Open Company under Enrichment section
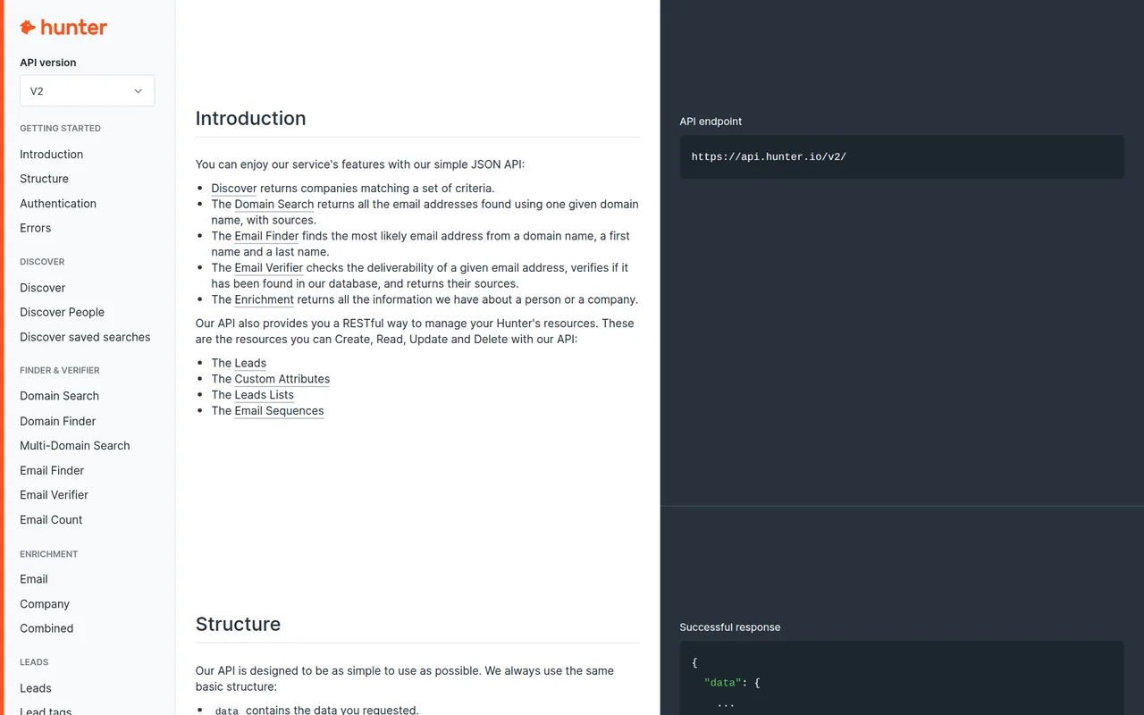1144x715 pixels. click(45, 604)
